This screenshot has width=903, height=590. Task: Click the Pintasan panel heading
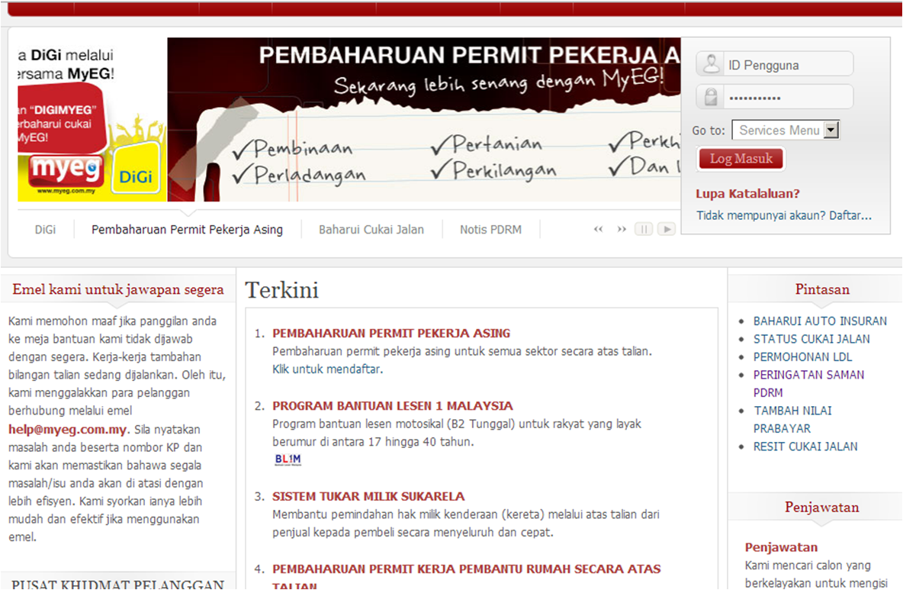tap(822, 289)
